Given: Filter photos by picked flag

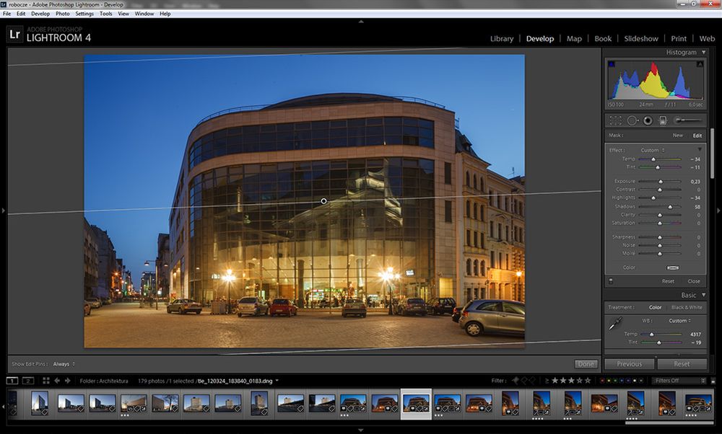Looking at the screenshot, I should pos(516,381).
